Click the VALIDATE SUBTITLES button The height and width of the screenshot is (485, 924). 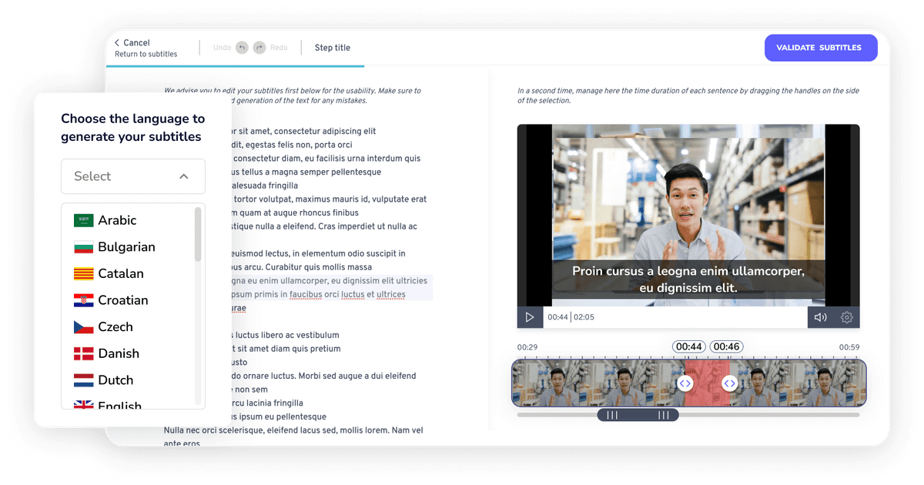(821, 47)
